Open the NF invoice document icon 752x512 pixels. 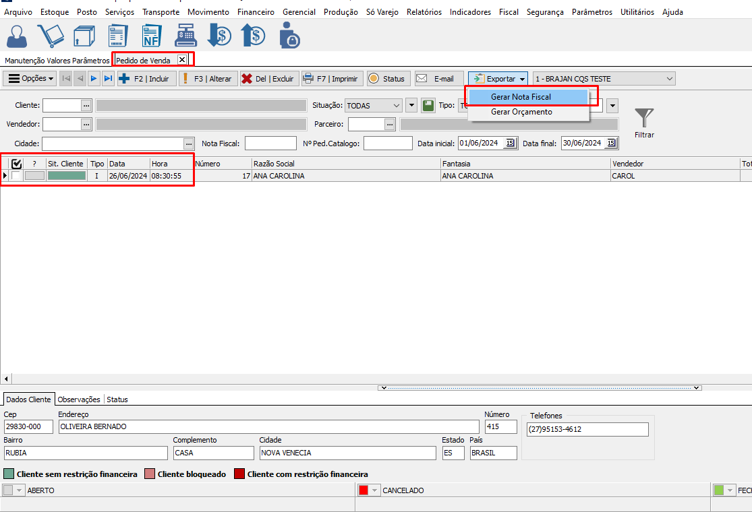point(151,36)
